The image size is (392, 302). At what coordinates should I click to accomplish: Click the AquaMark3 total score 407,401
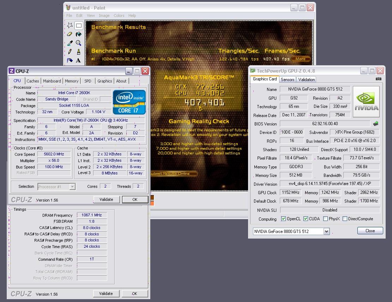click(x=204, y=102)
